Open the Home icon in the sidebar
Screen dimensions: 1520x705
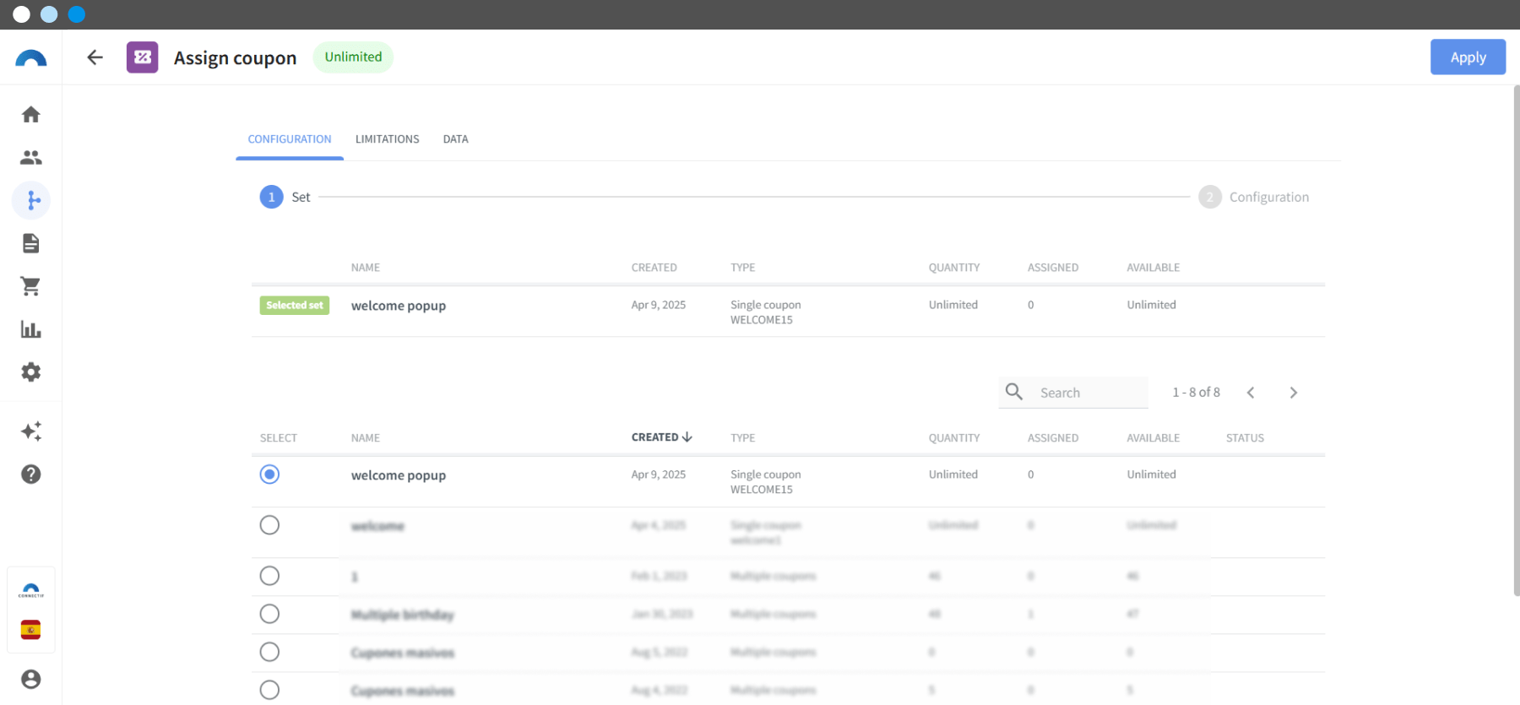(x=31, y=115)
